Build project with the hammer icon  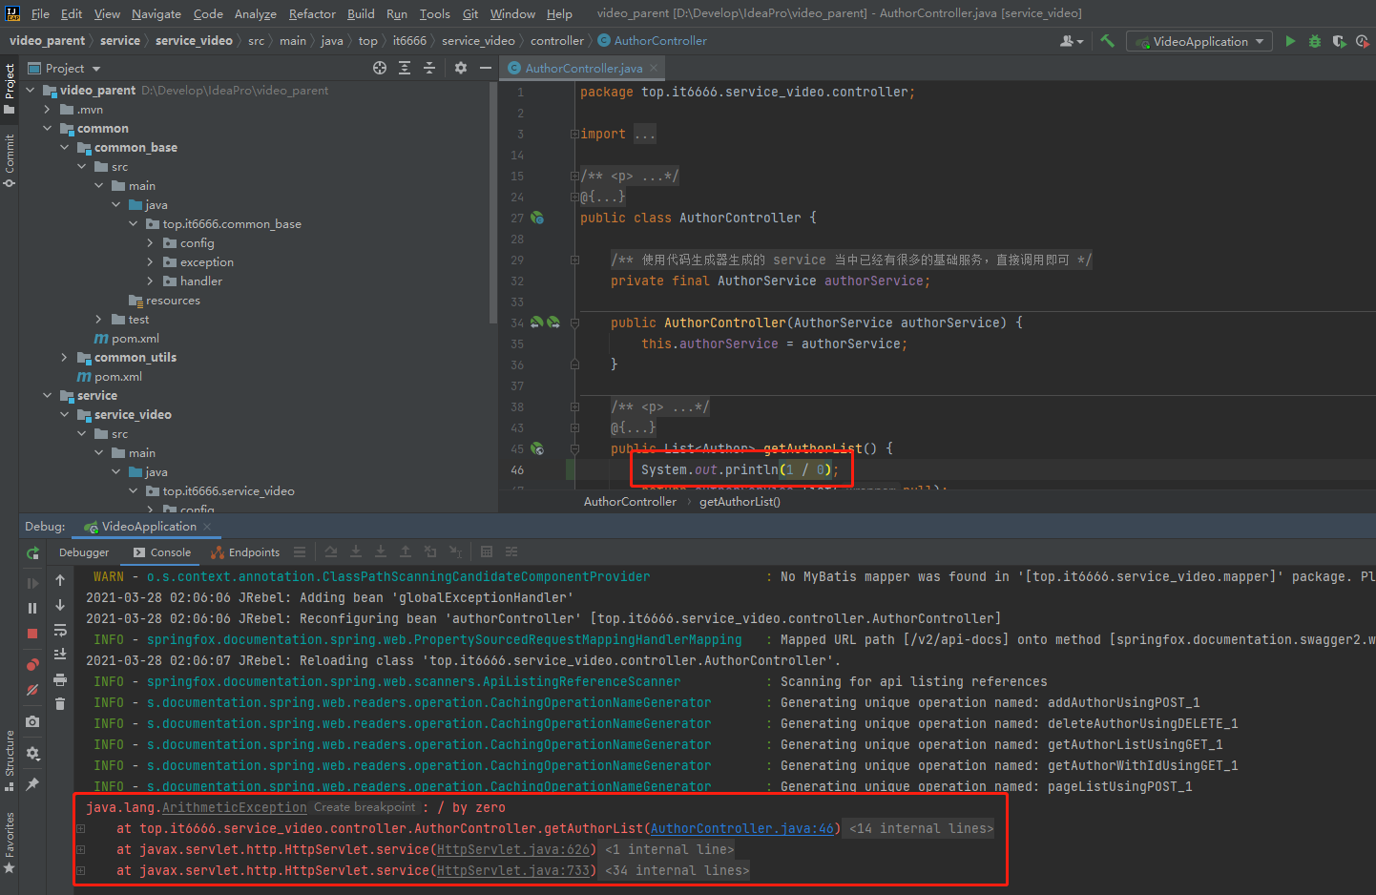point(1107,41)
